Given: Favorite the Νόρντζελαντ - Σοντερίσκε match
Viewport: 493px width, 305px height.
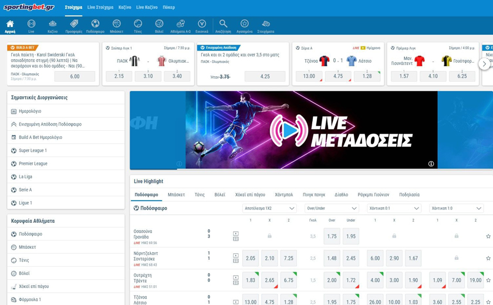Looking at the screenshot, I should point(488,258).
